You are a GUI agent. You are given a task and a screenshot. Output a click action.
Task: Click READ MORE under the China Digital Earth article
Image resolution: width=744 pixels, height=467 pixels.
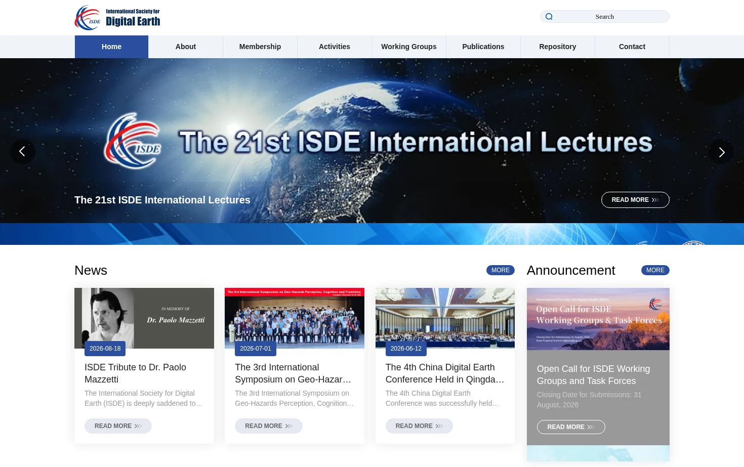419,426
